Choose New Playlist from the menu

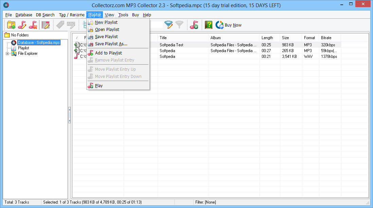pyautogui.click(x=118, y=22)
